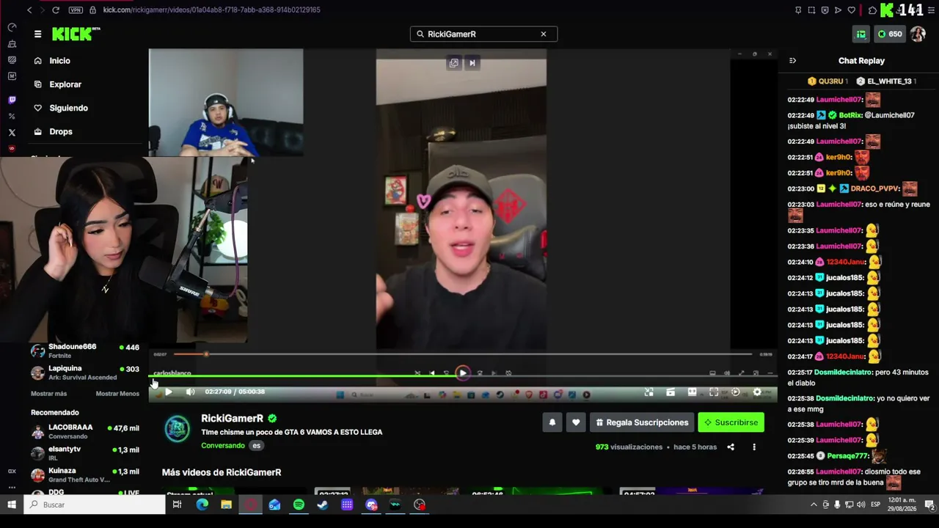Open File Explorer from the taskbar
Screen dimensions: 939x528
[226, 505]
